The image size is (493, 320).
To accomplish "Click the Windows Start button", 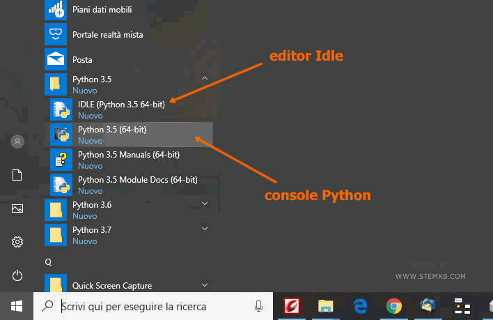I will point(17,306).
